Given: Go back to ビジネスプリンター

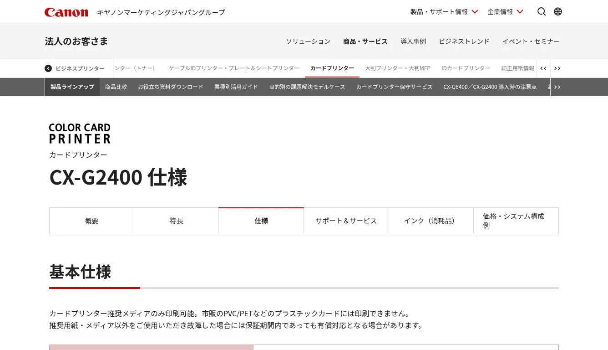Looking at the screenshot, I should click(x=80, y=68).
